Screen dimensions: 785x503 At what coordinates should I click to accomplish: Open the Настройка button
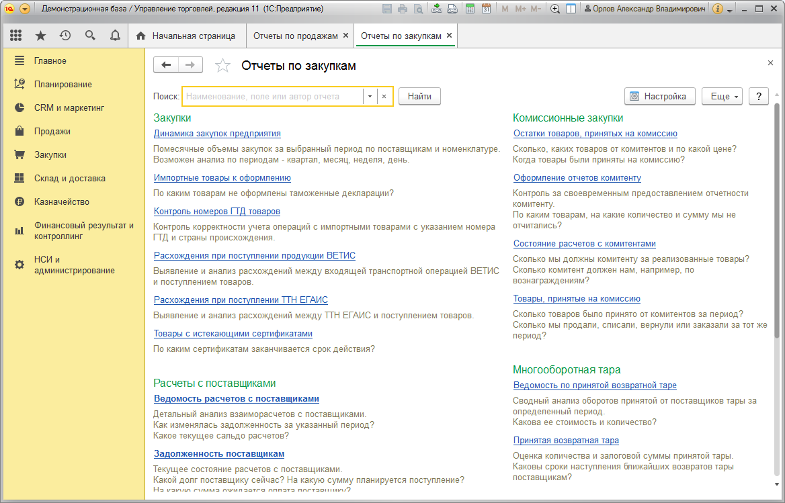(x=660, y=97)
